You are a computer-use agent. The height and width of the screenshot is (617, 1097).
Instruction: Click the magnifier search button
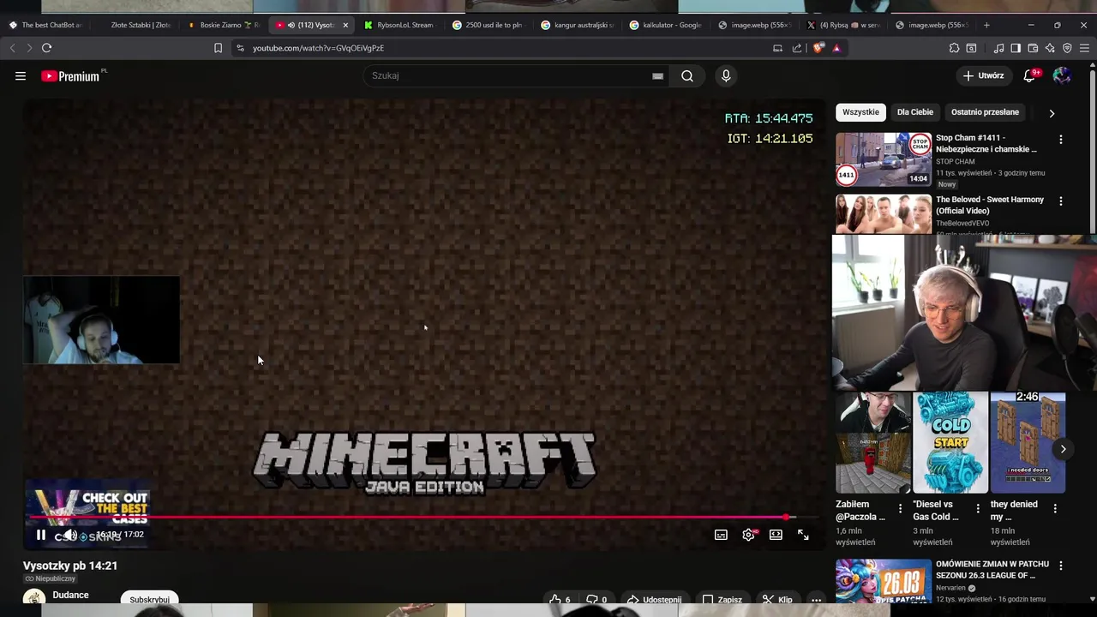click(x=687, y=75)
